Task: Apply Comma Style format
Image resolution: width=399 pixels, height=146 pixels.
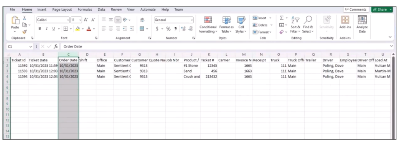Action: point(176,29)
